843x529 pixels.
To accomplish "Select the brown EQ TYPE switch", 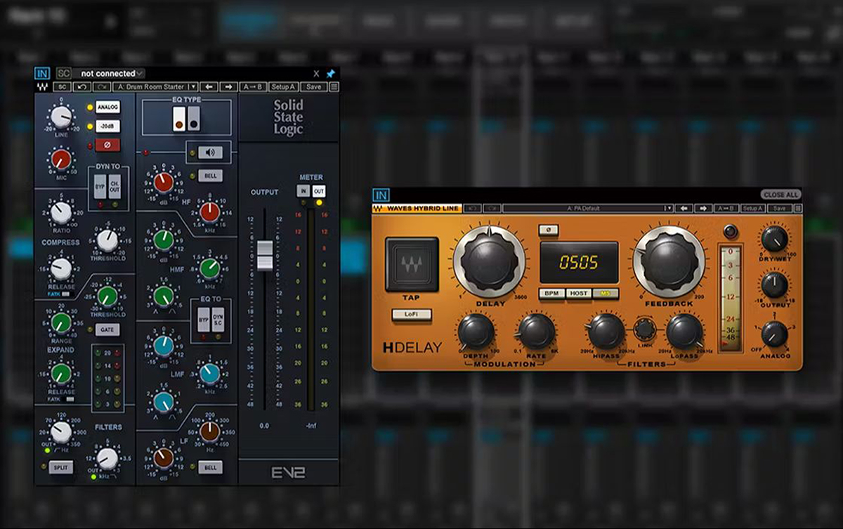I will click(179, 120).
